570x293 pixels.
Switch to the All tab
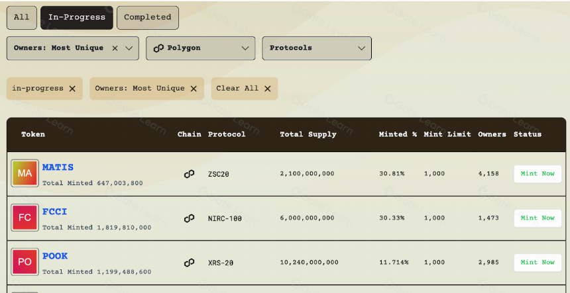(x=22, y=17)
